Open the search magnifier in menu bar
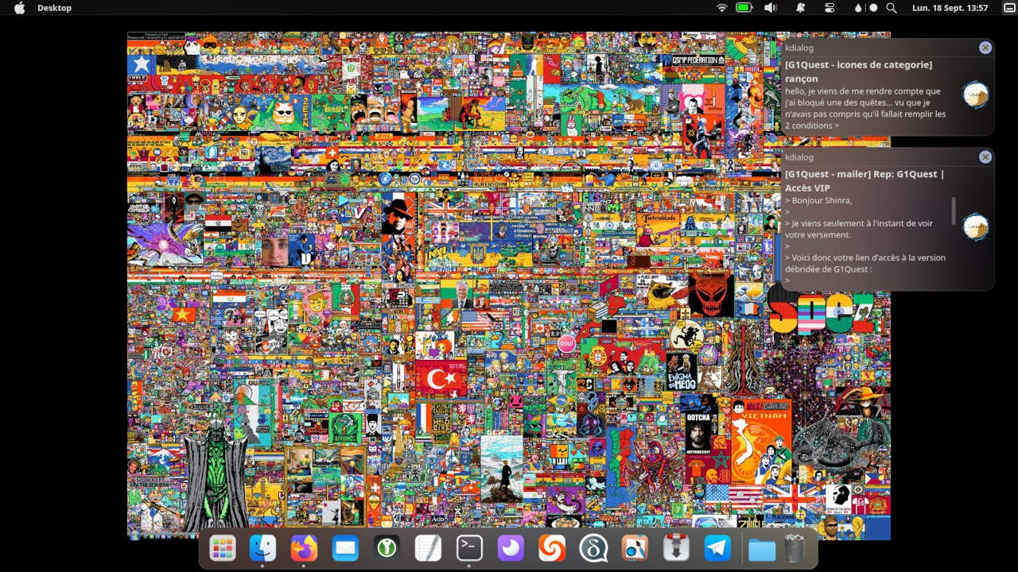 (x=892, y=8)
